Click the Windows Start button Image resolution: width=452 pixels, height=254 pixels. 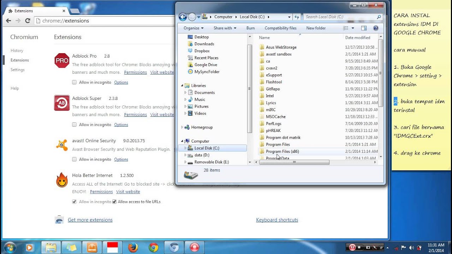coord(10,248)
